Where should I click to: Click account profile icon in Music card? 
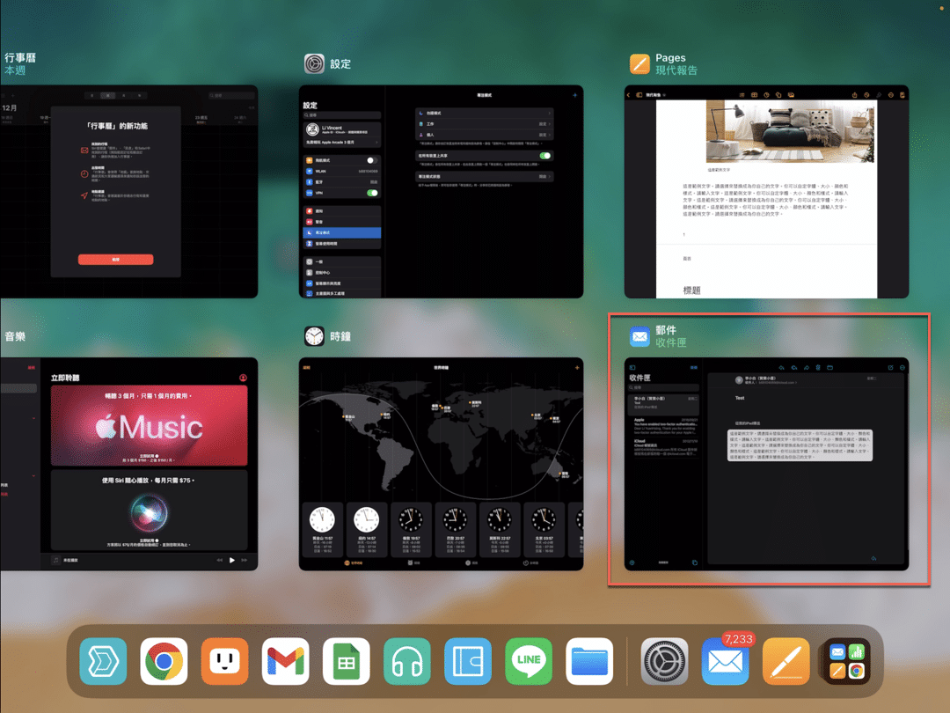(x=243, y=378)
